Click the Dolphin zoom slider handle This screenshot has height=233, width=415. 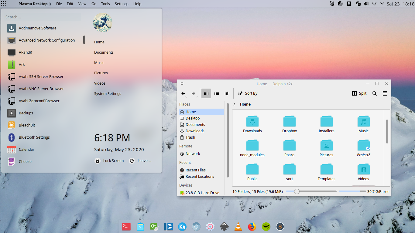click(297, 191)
